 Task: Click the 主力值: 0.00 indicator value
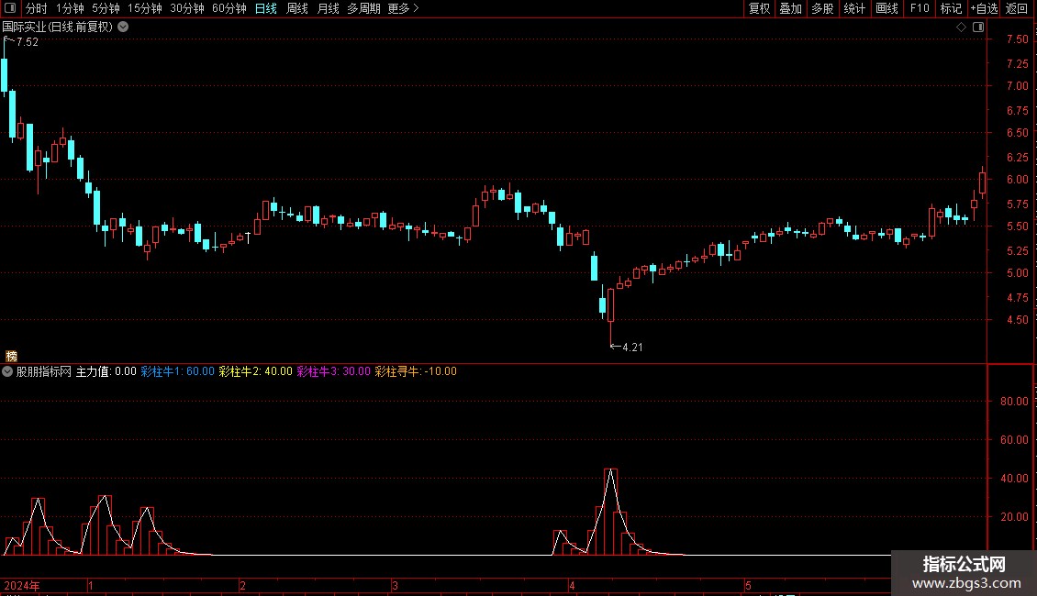(x=106, y=371)
